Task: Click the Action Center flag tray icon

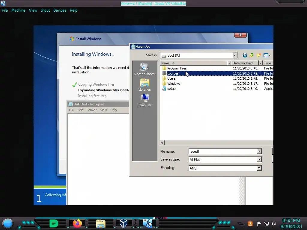Action: tap(259, 223)
